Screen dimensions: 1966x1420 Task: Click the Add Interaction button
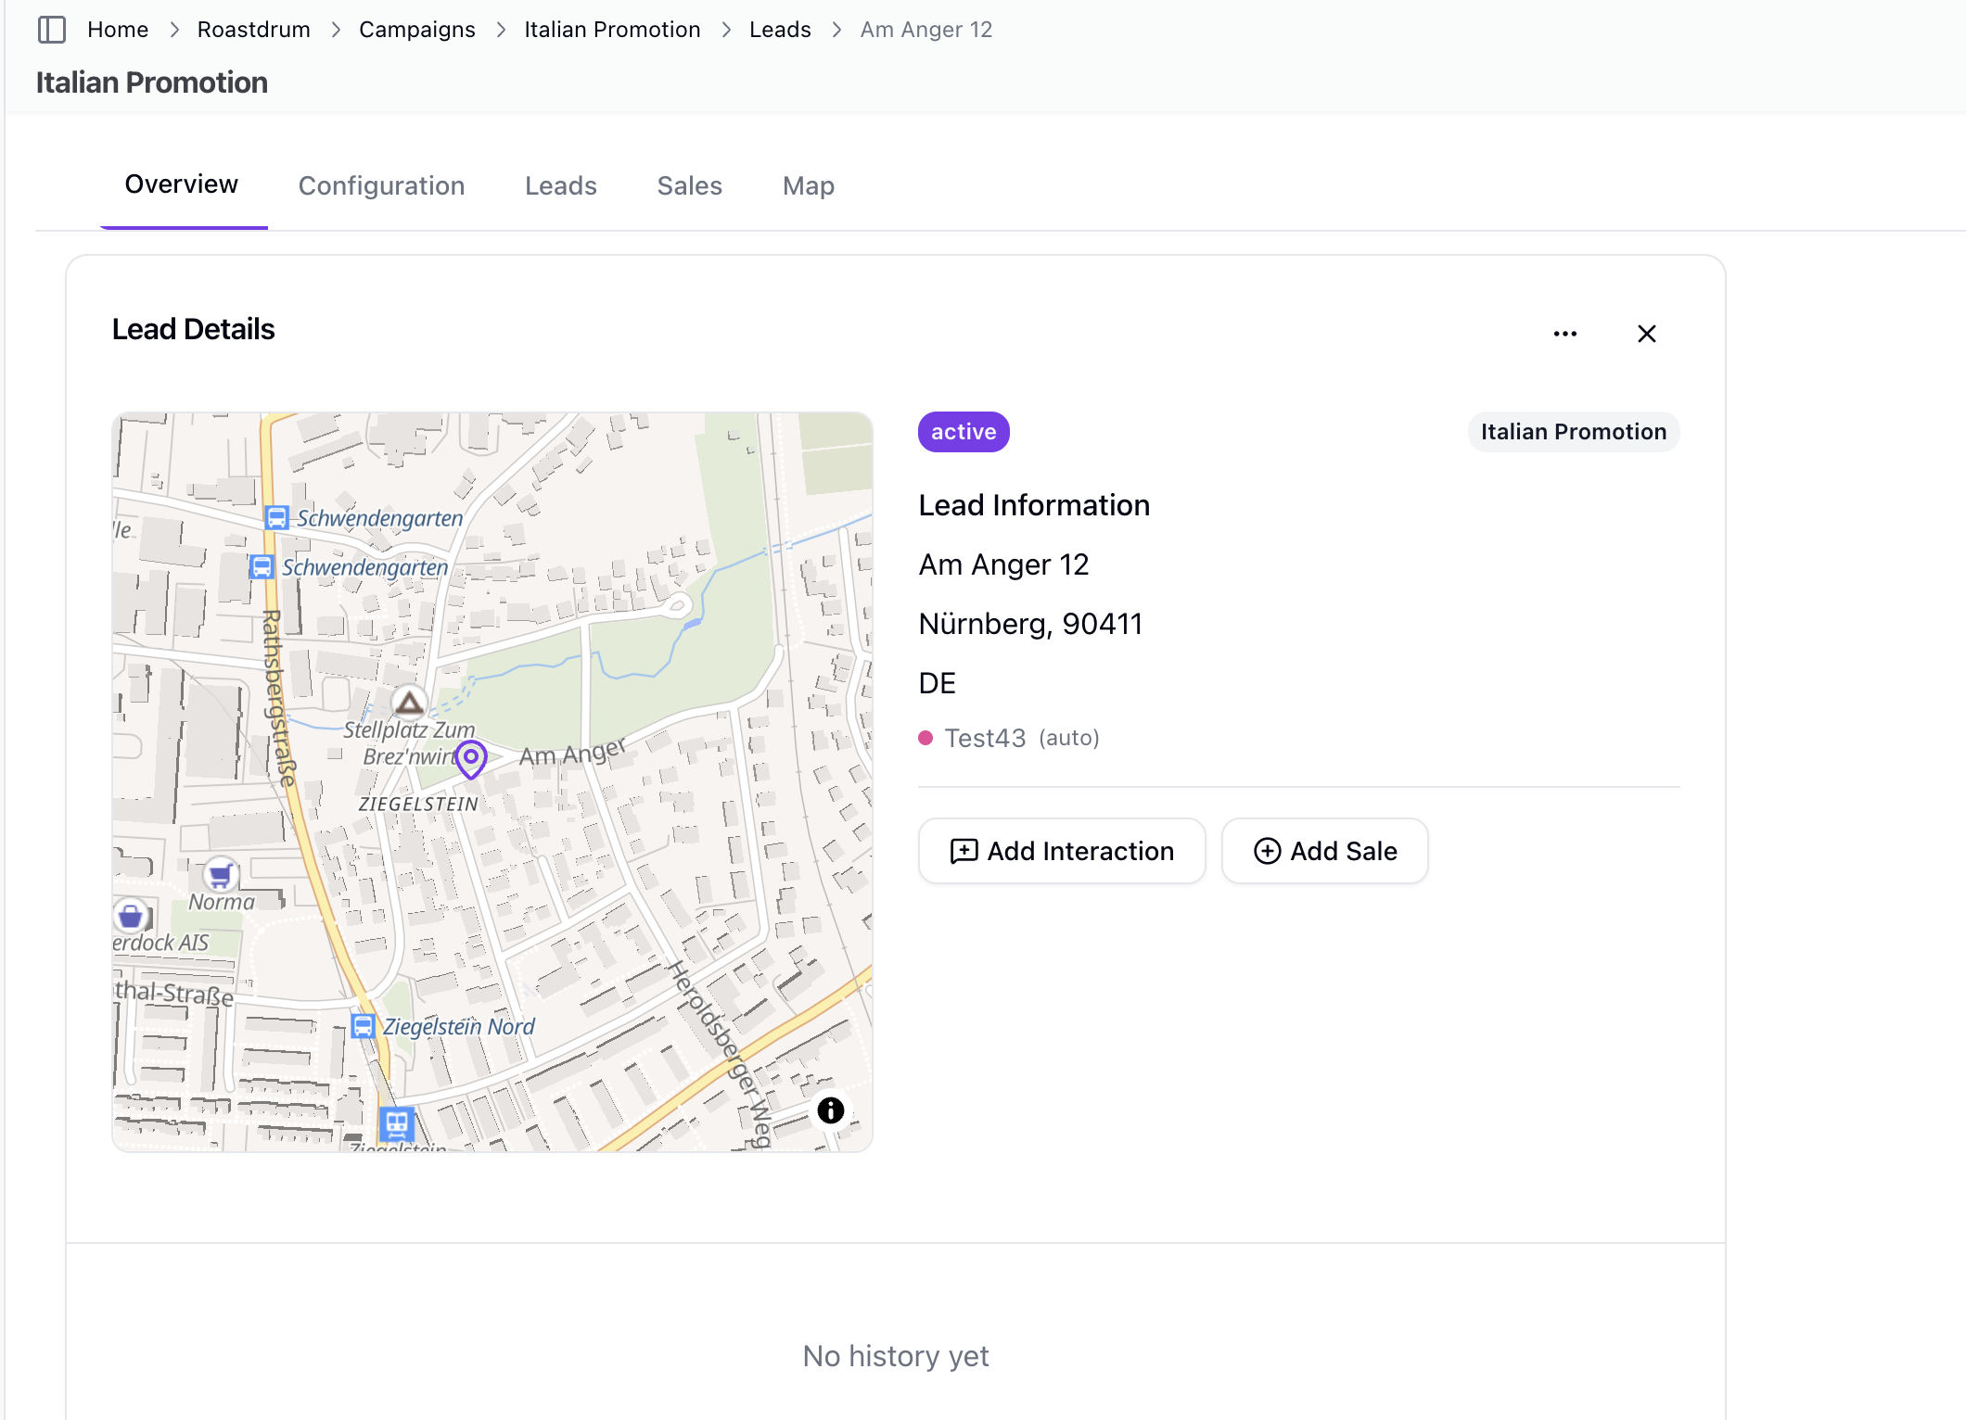coord(1062,851)
